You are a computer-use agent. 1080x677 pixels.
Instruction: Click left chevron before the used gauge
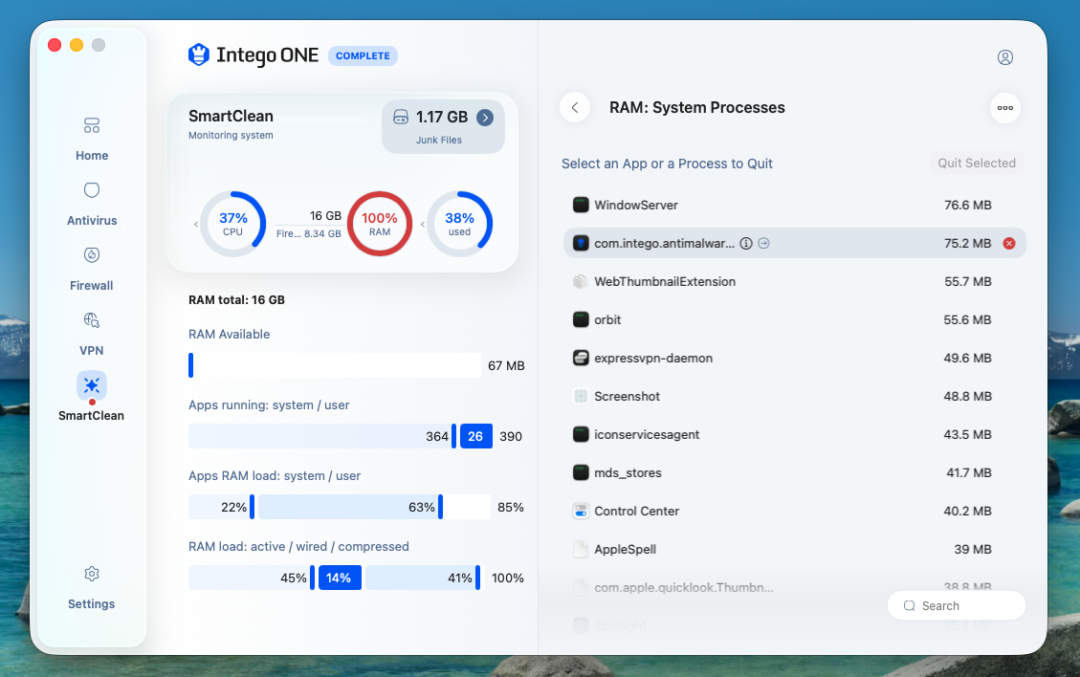pos(422,224)
